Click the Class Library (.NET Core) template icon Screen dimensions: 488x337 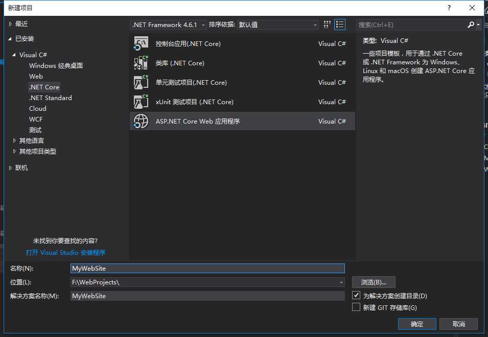(x=141, y=63)
